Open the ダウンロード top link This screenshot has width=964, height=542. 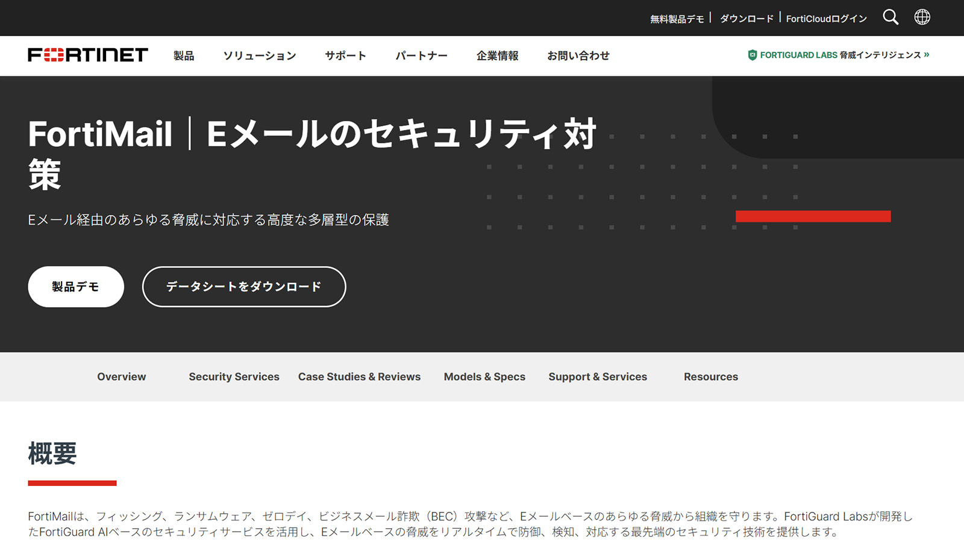(x=746, y=19)
